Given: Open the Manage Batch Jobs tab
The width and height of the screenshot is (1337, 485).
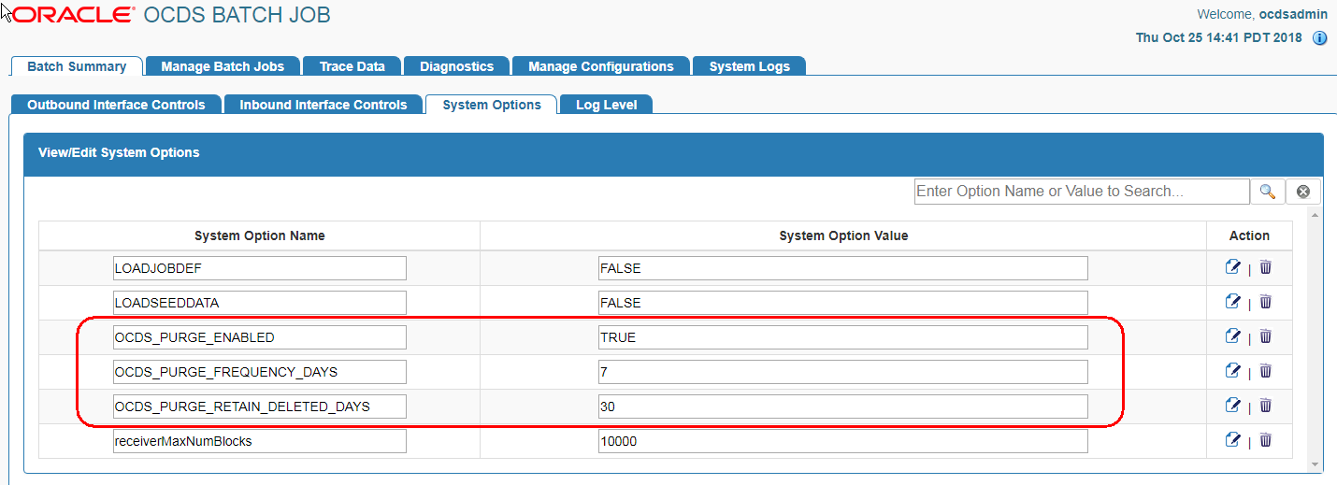Looking at the screenshot, I should point(223,66).
